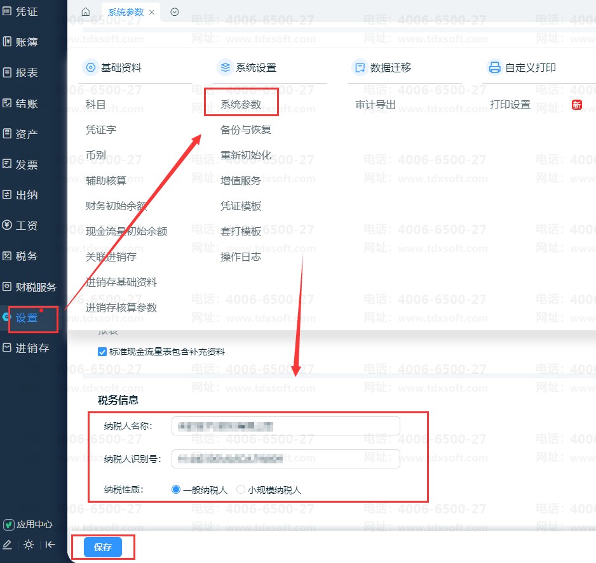Uncheck 标准现金流量表包含补充资料 checkbox
Viewport: 596px width, 563px height.
pos(102,352)
